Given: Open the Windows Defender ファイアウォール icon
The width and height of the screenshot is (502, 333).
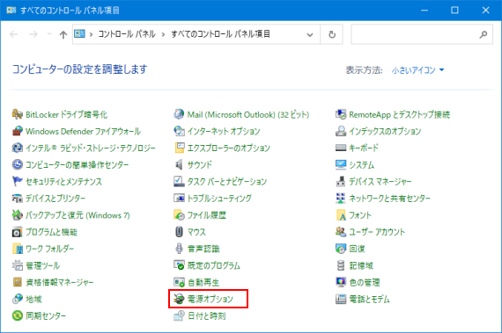Looking at the screenshot, I should click(18, 131).
